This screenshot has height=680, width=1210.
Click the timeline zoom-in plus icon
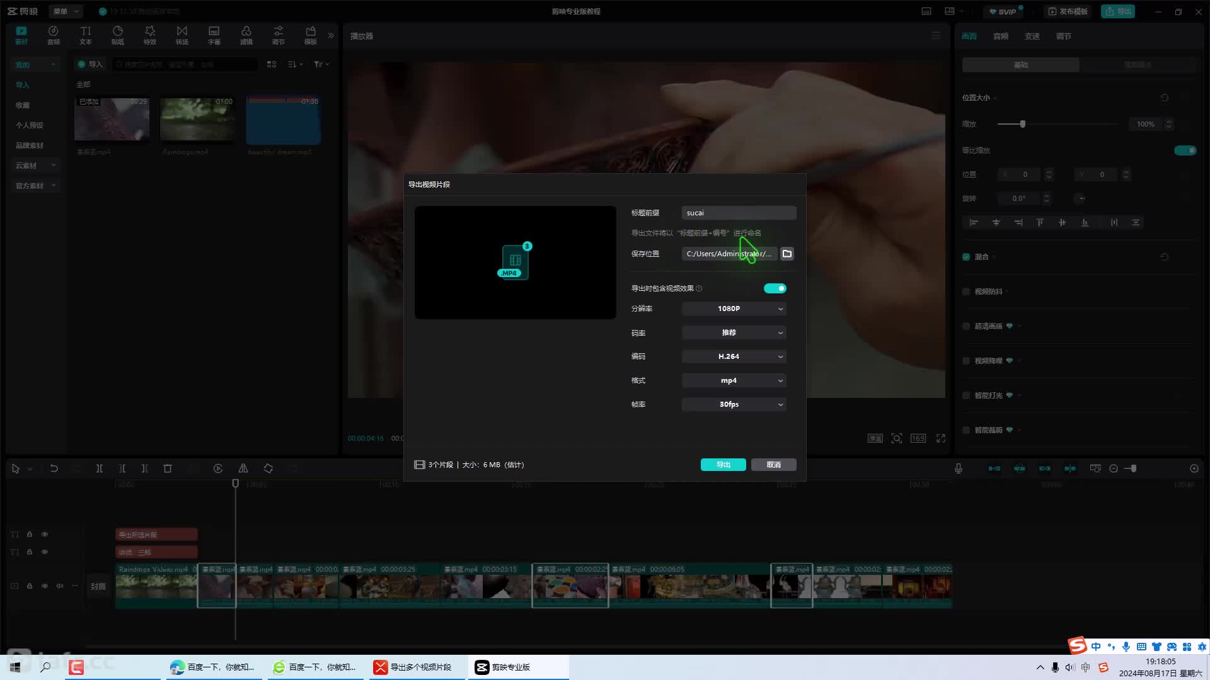(1194, 468)
